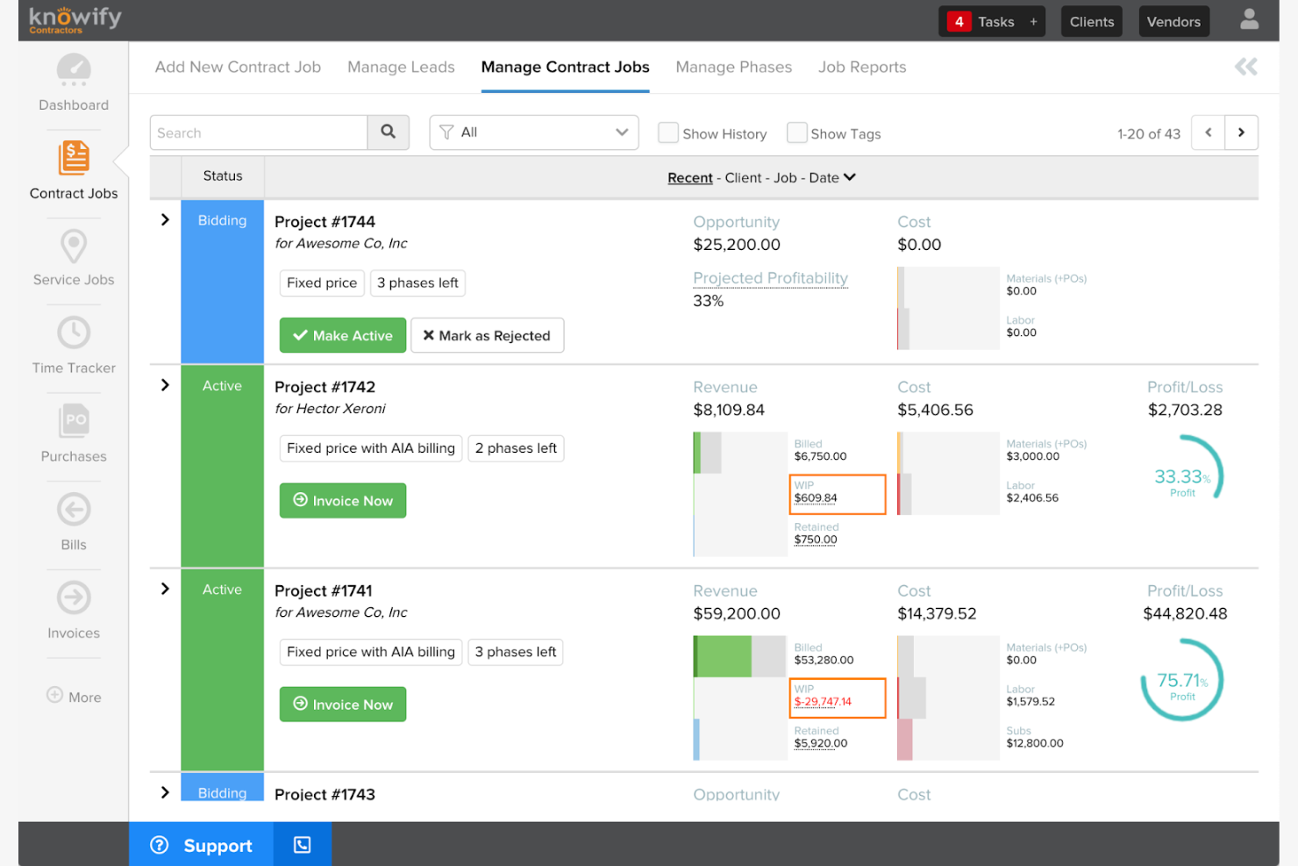Screen dimensions: 1298x866
Task: Click Make Active on Project #1744
Action: [342, 335]
